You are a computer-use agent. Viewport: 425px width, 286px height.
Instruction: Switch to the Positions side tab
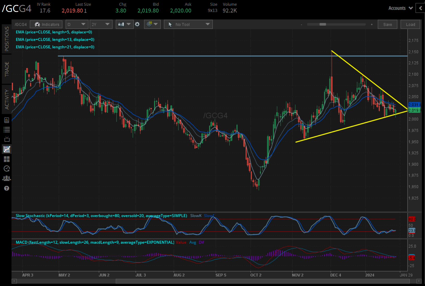[7, 39]
